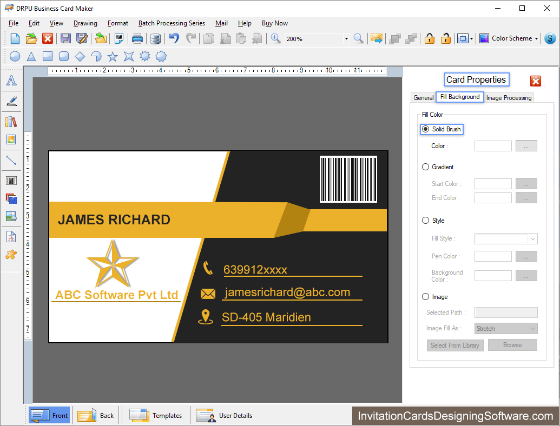Select the Rounded Rectangle shape tool
This screenshot has width=560, height=426.
click(63, 56)
